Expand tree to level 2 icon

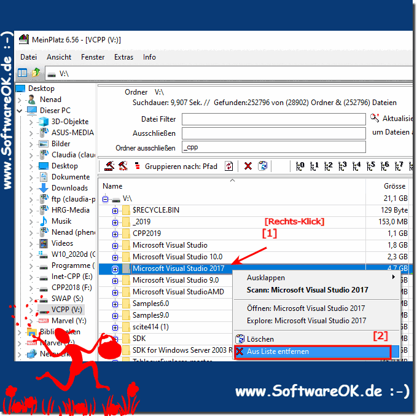(x=329, y=166)
